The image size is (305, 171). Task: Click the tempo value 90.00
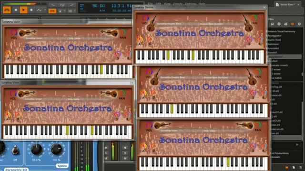tap(99, 6)
